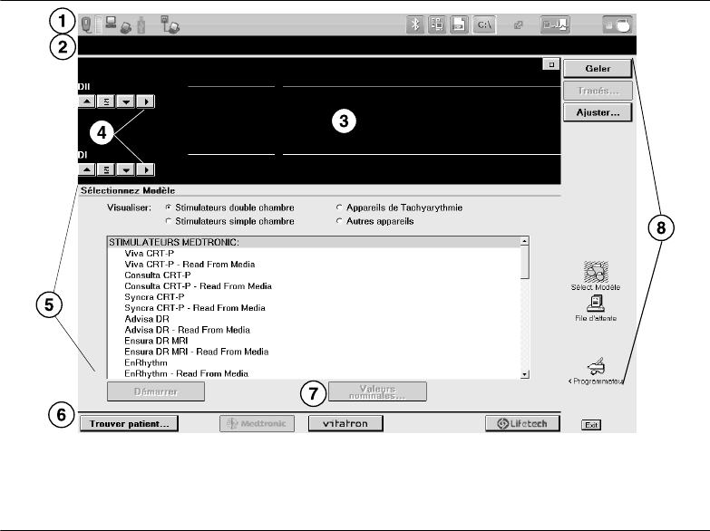710x531 pixels.
Task: Click the Valeurs nominales... button
Action: (x=377, y=391)
